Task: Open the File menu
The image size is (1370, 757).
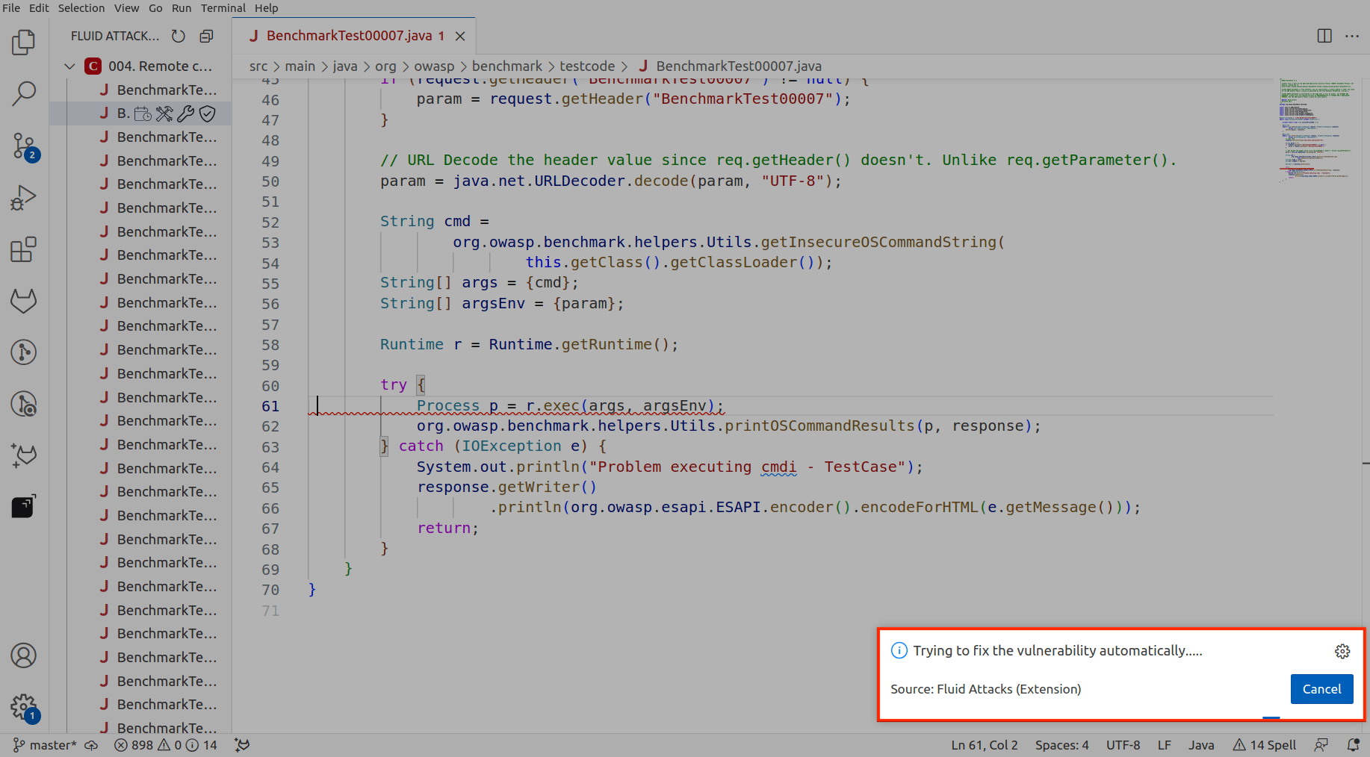Action: pos(11,8)
